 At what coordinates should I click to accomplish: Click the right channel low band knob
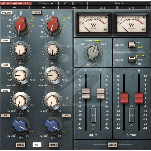coord(53,101)
